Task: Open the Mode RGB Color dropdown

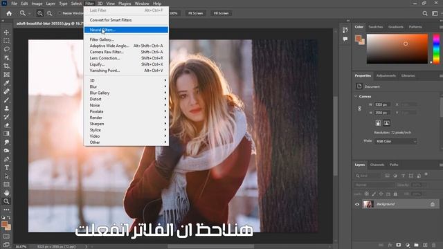Action: [395, 141]
